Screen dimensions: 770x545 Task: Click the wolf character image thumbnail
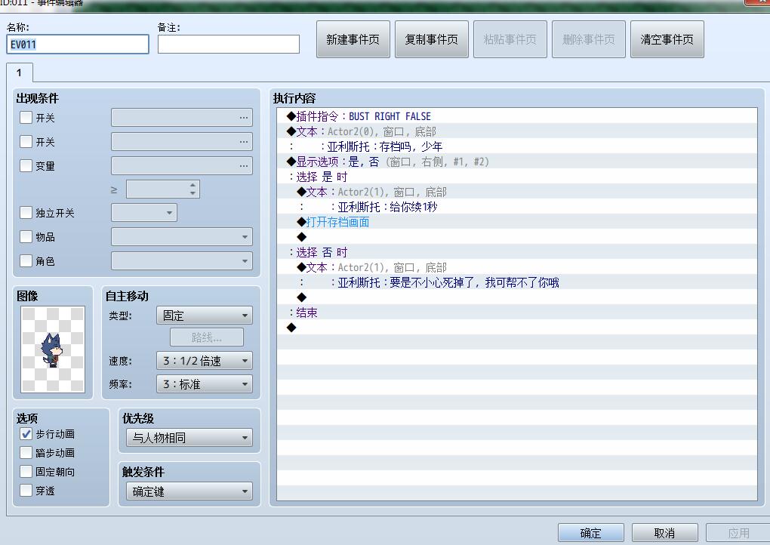tap(53, 349)
